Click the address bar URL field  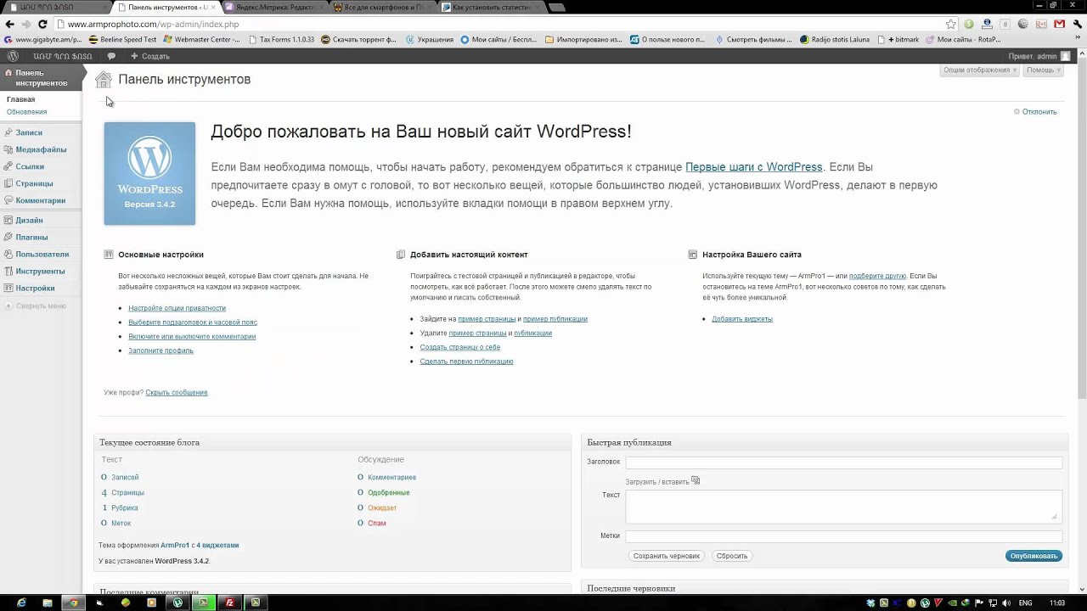(501, 24)
